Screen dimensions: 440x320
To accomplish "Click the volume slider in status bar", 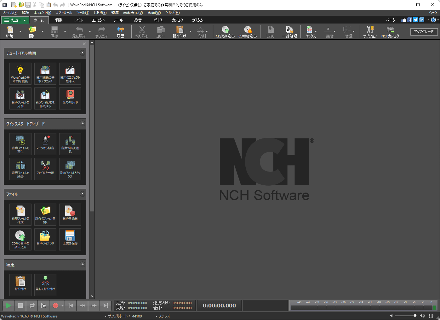I will 406,316.
